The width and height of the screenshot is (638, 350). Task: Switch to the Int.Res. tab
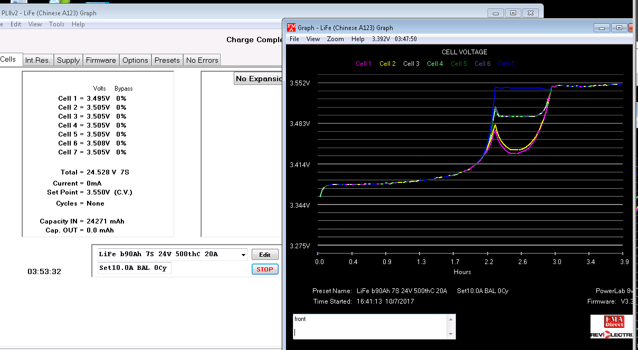[37, 60]
